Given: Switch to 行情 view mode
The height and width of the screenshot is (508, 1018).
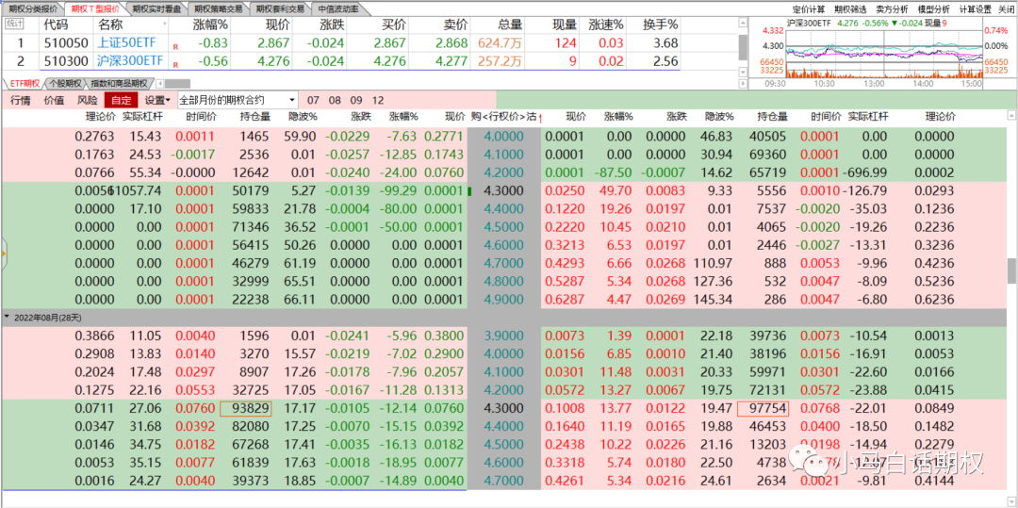Looking at the screenshot, I should (x=20, y=100).
